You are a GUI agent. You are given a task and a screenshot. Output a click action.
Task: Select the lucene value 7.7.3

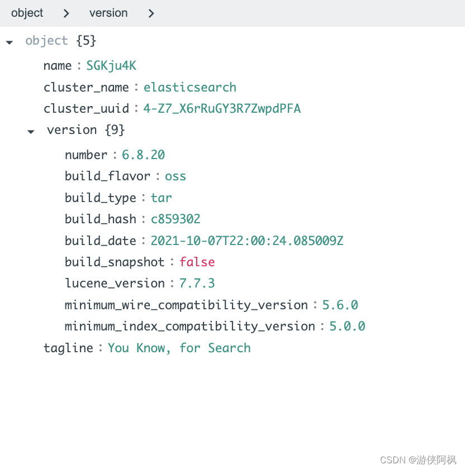(x=197, y=283)
